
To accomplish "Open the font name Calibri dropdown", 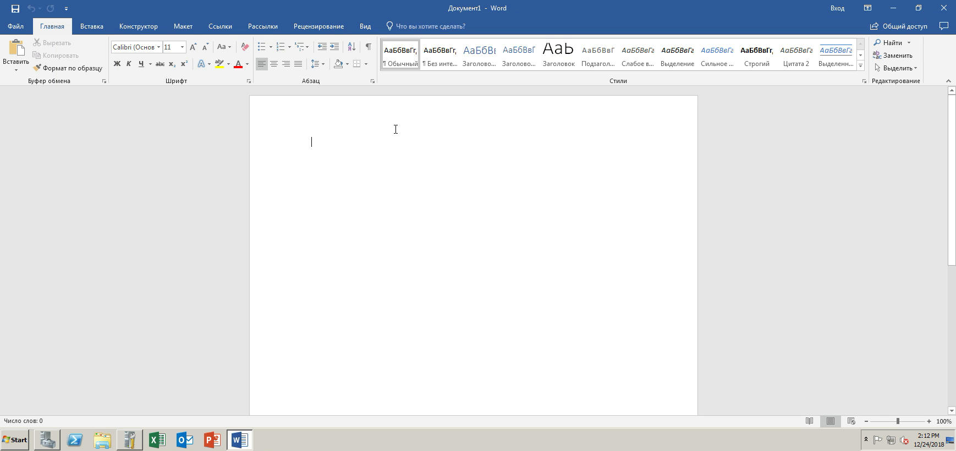I will pyautogui.click(x=158, y=47).
